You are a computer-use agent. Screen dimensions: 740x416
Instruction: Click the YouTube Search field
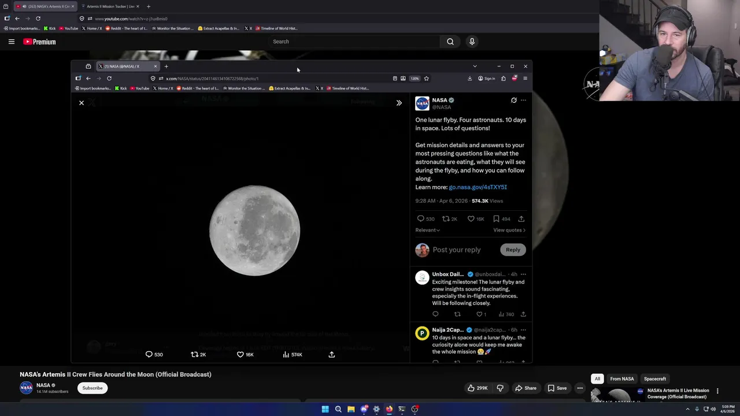(x=354, y=42)
